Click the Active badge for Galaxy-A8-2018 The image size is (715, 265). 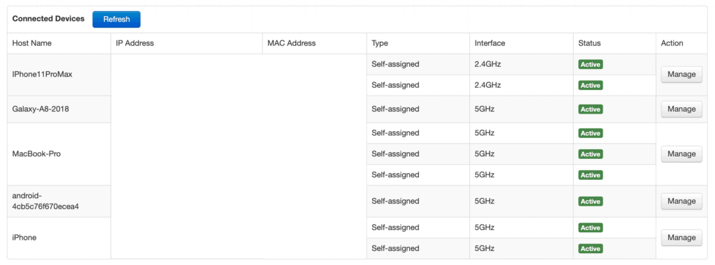(x=591, y=109)
